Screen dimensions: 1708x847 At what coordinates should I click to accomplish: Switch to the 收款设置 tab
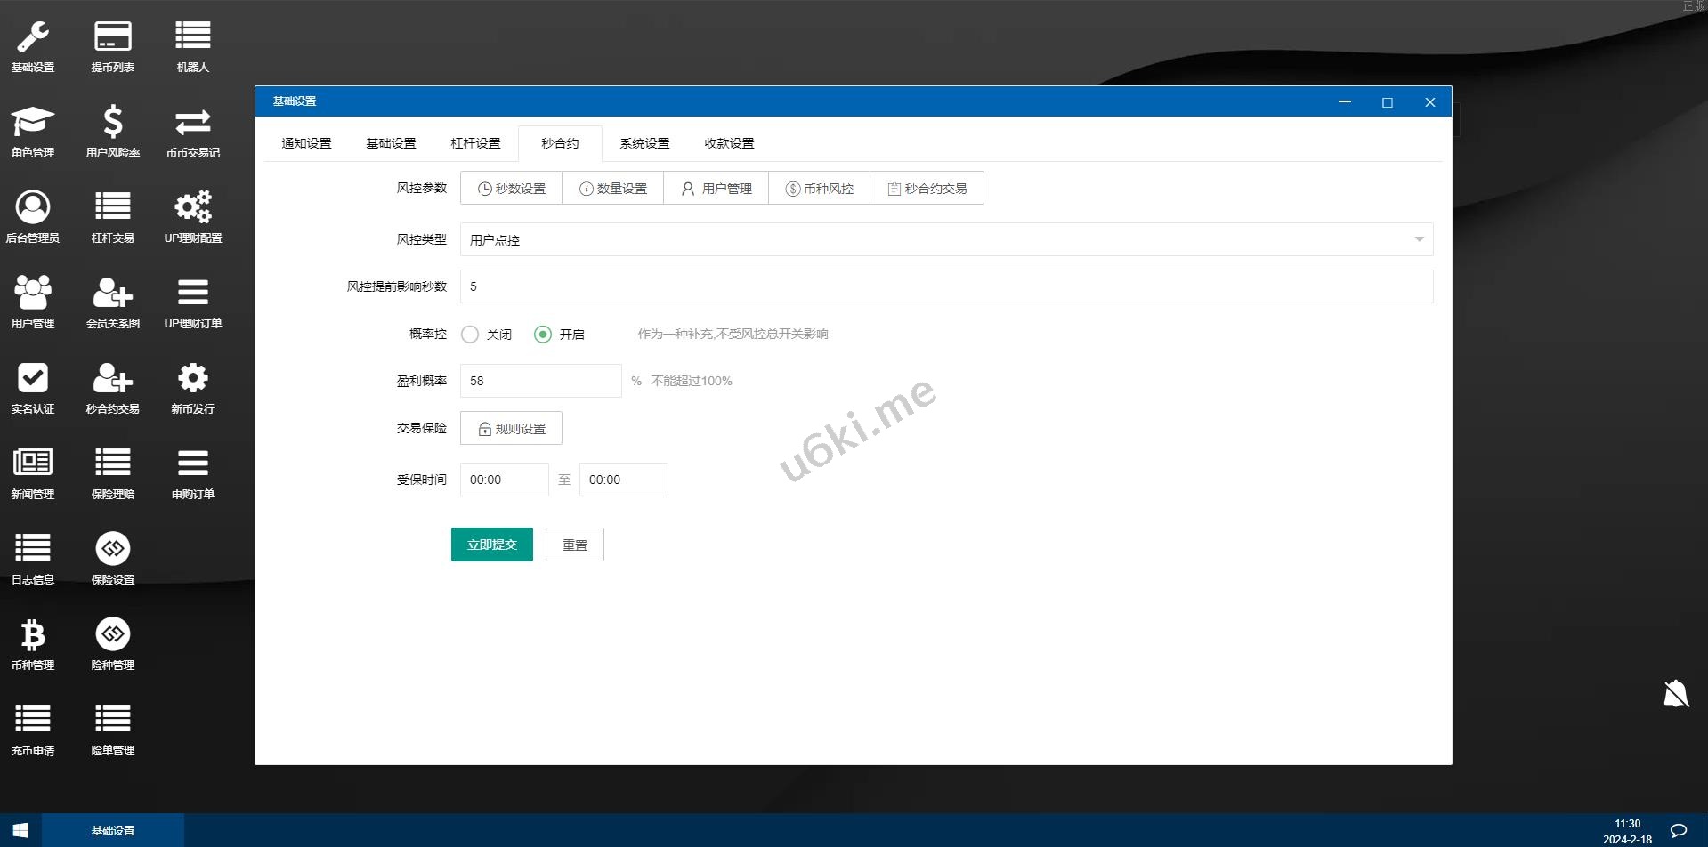click(x=728, y=142)
